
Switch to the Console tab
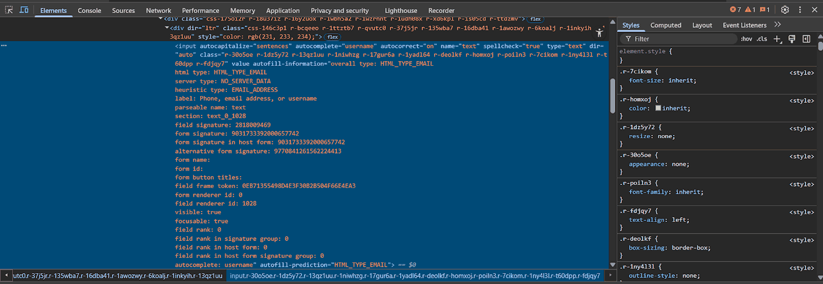click(x=89, y=10)
